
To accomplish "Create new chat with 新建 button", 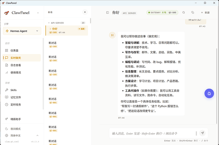I will click(205, 13).
